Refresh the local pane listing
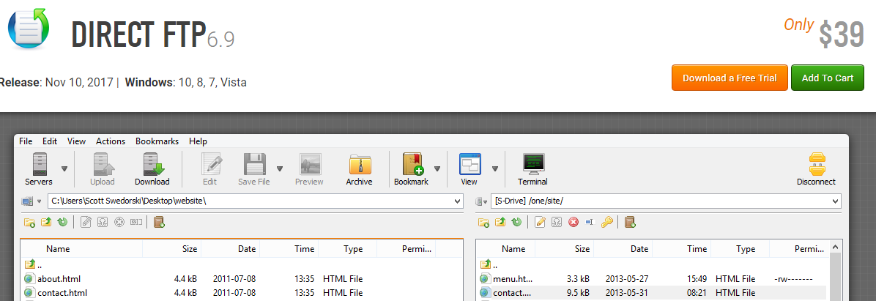 click(x=62, y=222)
